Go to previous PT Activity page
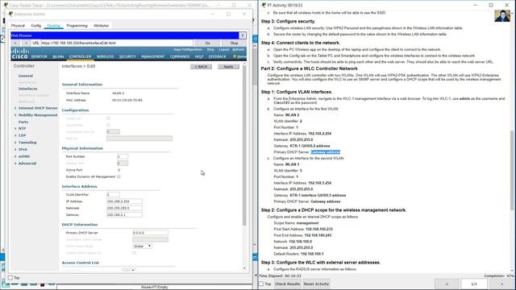Image resolution: width=516 pixels, height=290 pixels. pos(447,284)
